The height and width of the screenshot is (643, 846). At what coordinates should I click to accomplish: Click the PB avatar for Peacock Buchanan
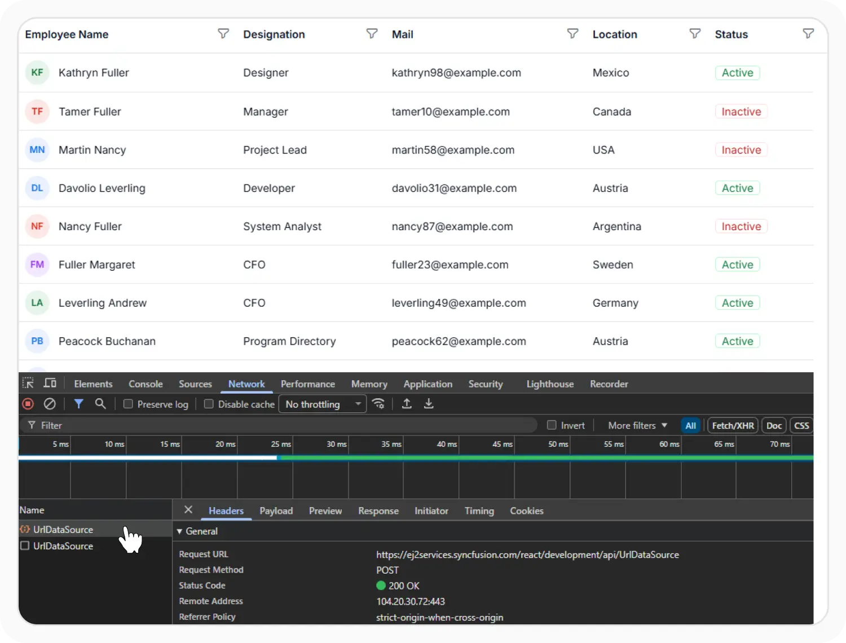point(37,341)
